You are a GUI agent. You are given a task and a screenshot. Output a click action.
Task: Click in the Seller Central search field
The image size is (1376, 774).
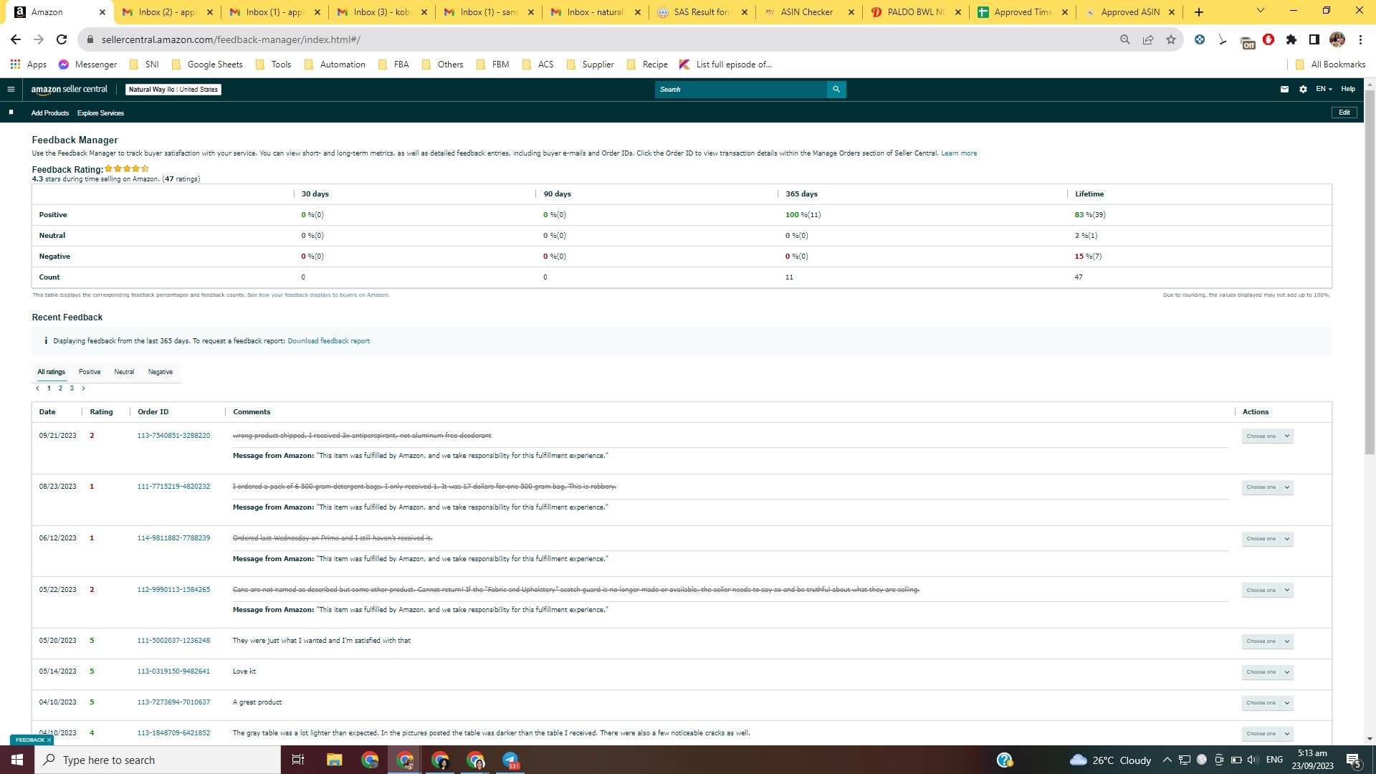coord(740,90)
